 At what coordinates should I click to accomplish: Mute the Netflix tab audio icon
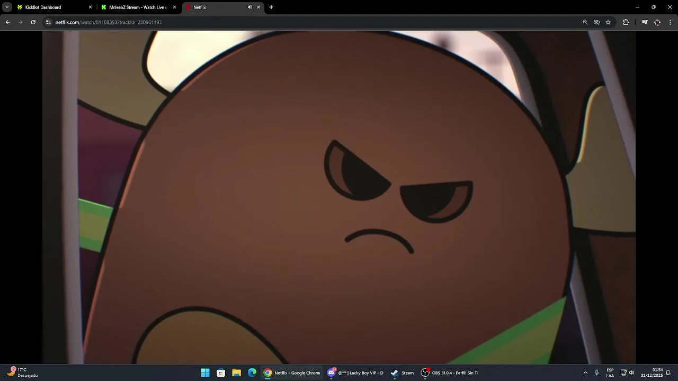(x=249, y=7)
